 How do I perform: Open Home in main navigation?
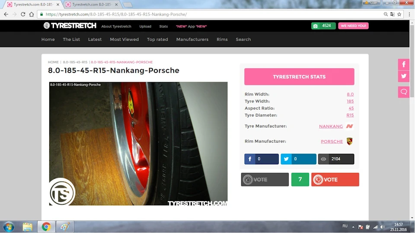click(48, 39)
